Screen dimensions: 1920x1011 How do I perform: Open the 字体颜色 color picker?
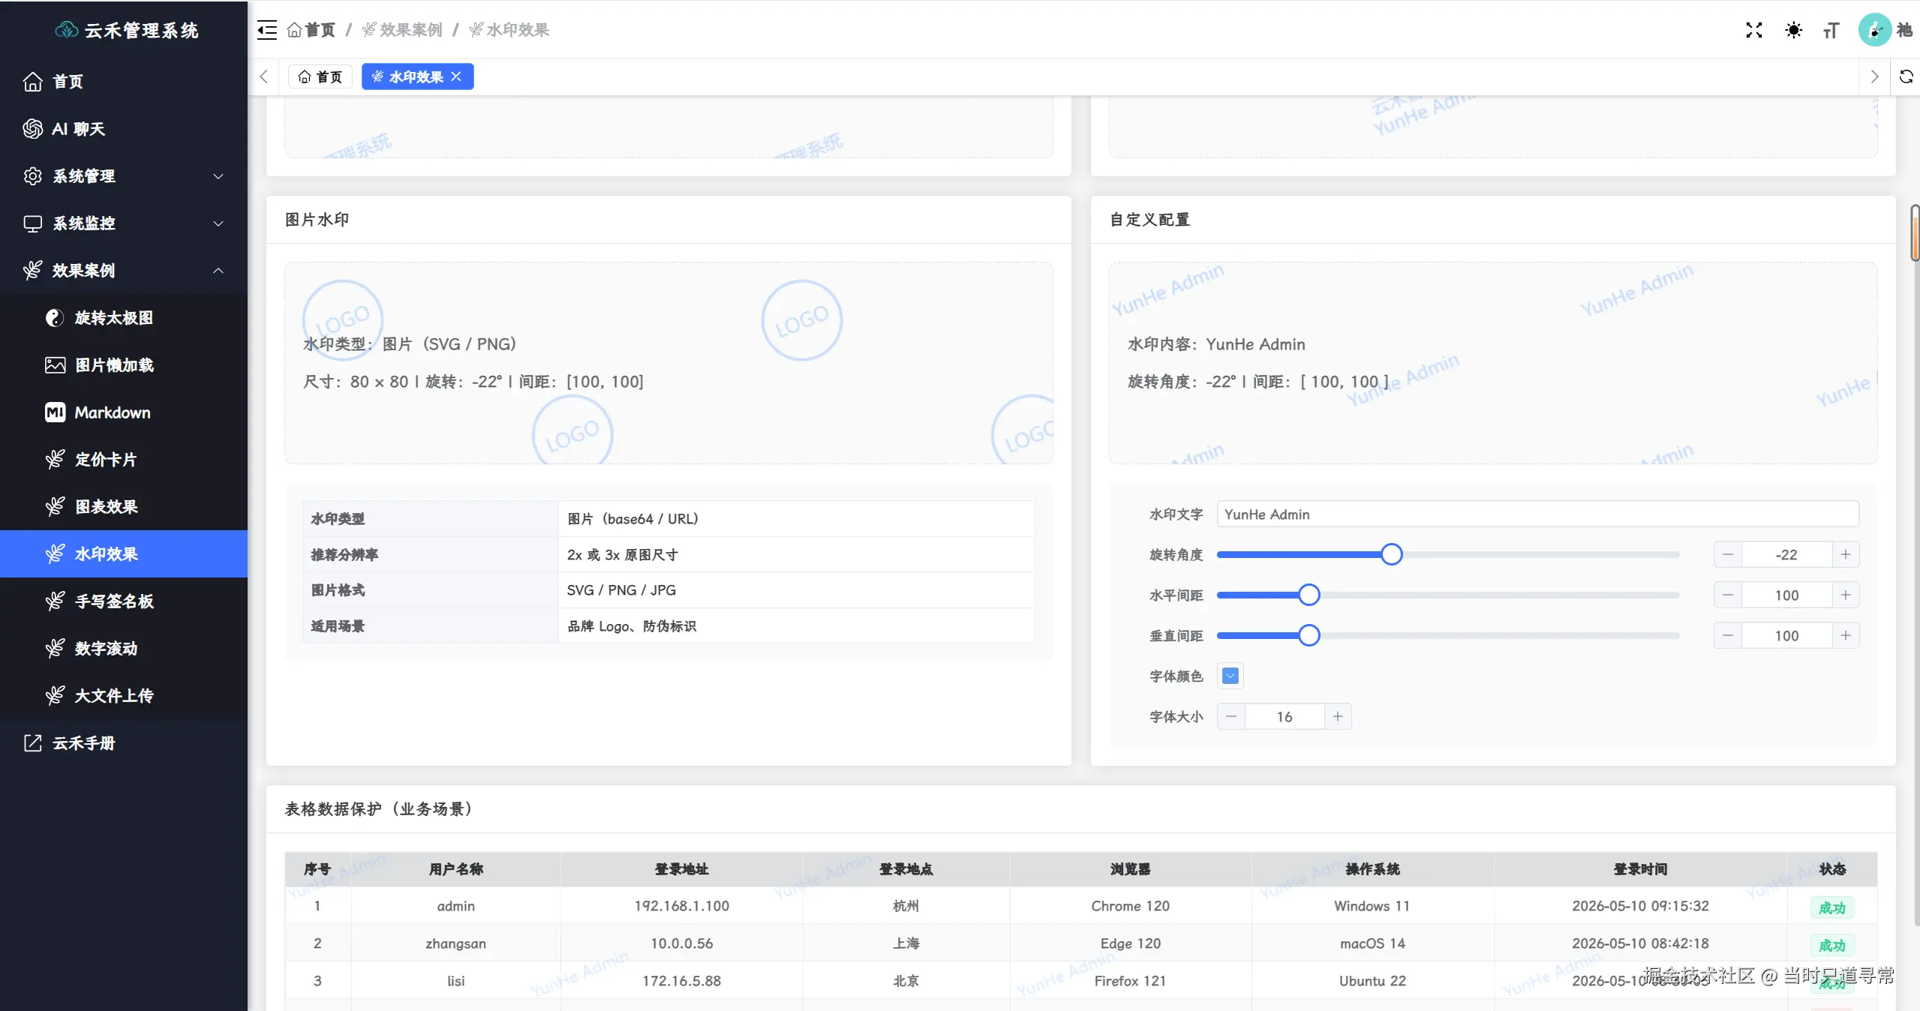[1230, 676]
